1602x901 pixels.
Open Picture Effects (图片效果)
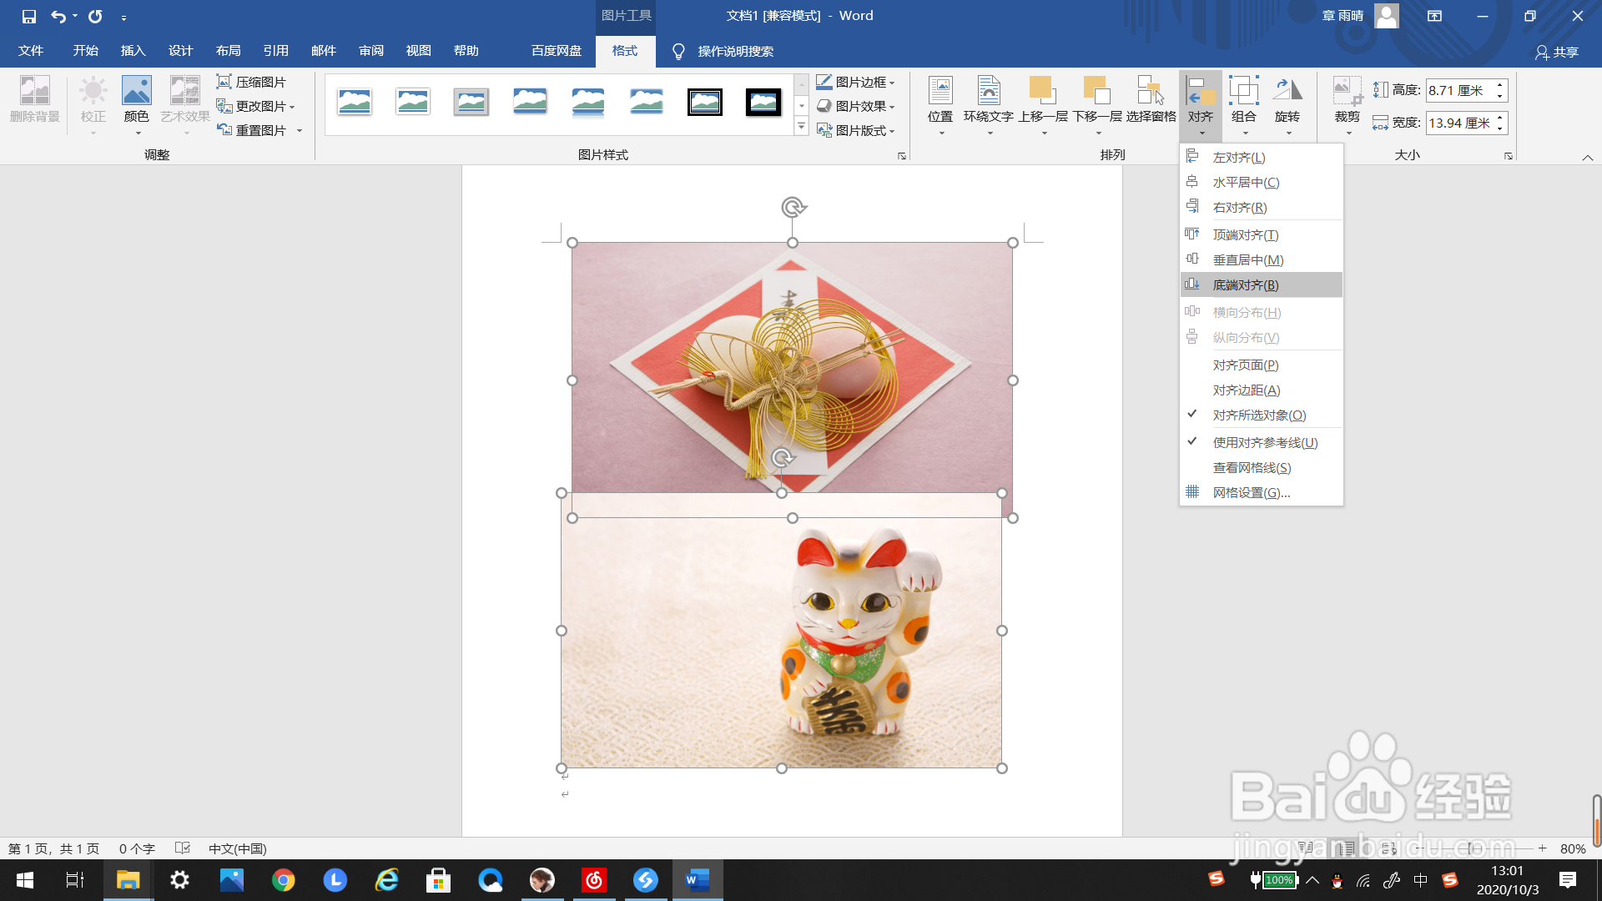click(x=855, y=106)
